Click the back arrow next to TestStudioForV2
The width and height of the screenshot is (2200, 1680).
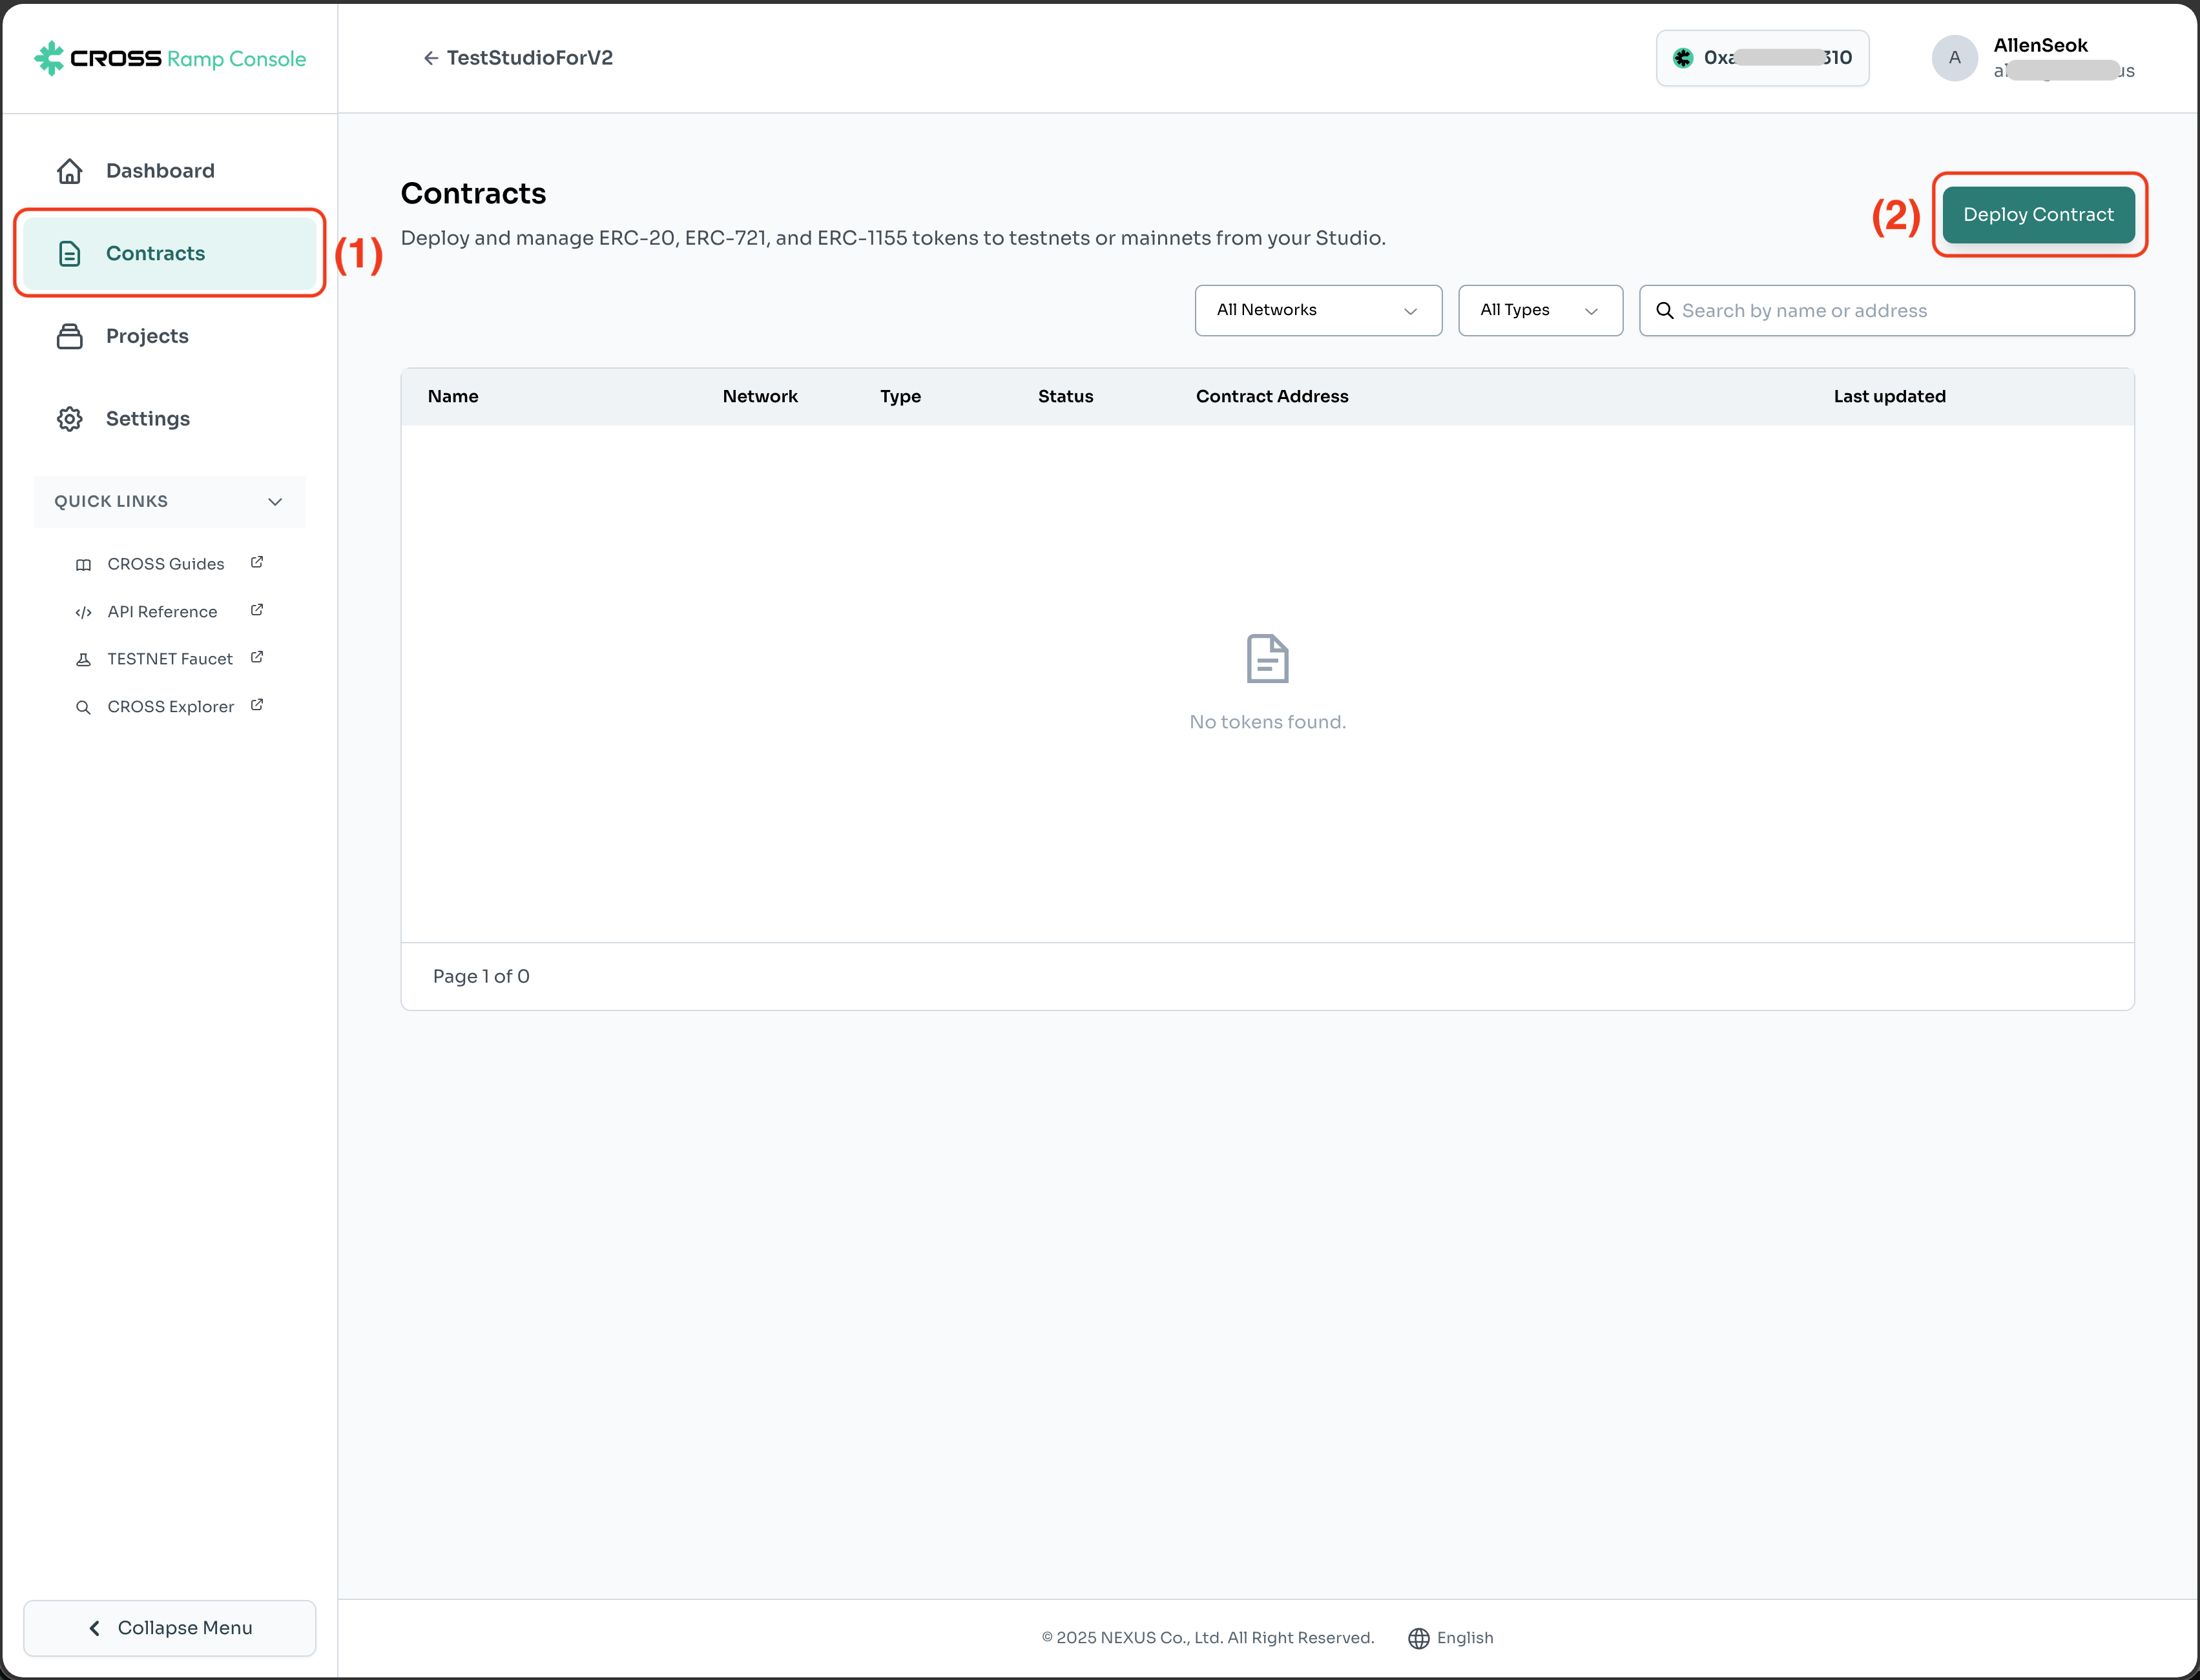tap(430, 58)
